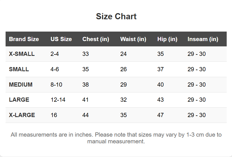232x157 pixels.
Task: Click the Hip (in) column header
Action: point(167,39)
